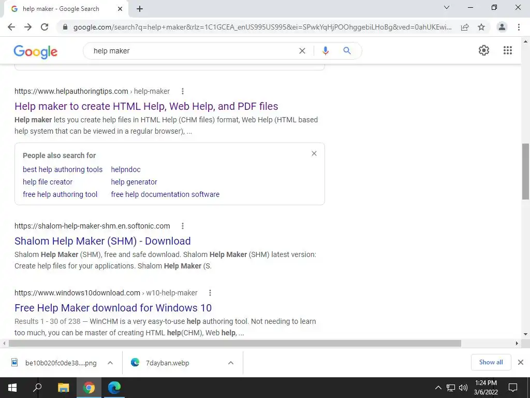This screenshot has width=530, height=398.
Task: Open downloaded be10b020fc0de38 png file
Action: [x=54, y=363]
